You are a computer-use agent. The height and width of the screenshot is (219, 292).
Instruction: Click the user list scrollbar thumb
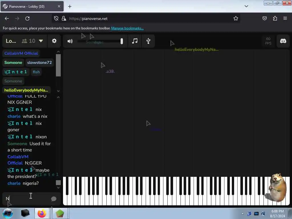point(58,65)
